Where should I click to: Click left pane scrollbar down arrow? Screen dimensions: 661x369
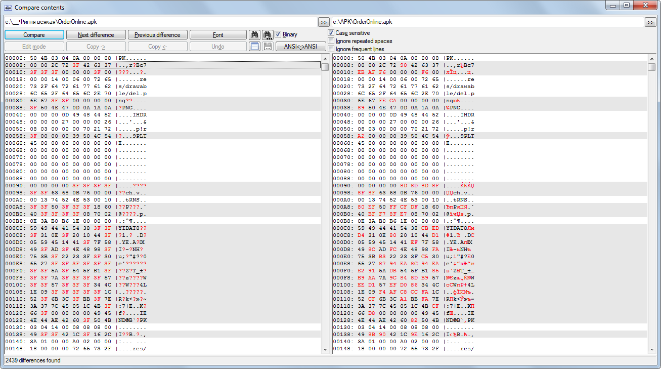[x=325, y=349]
